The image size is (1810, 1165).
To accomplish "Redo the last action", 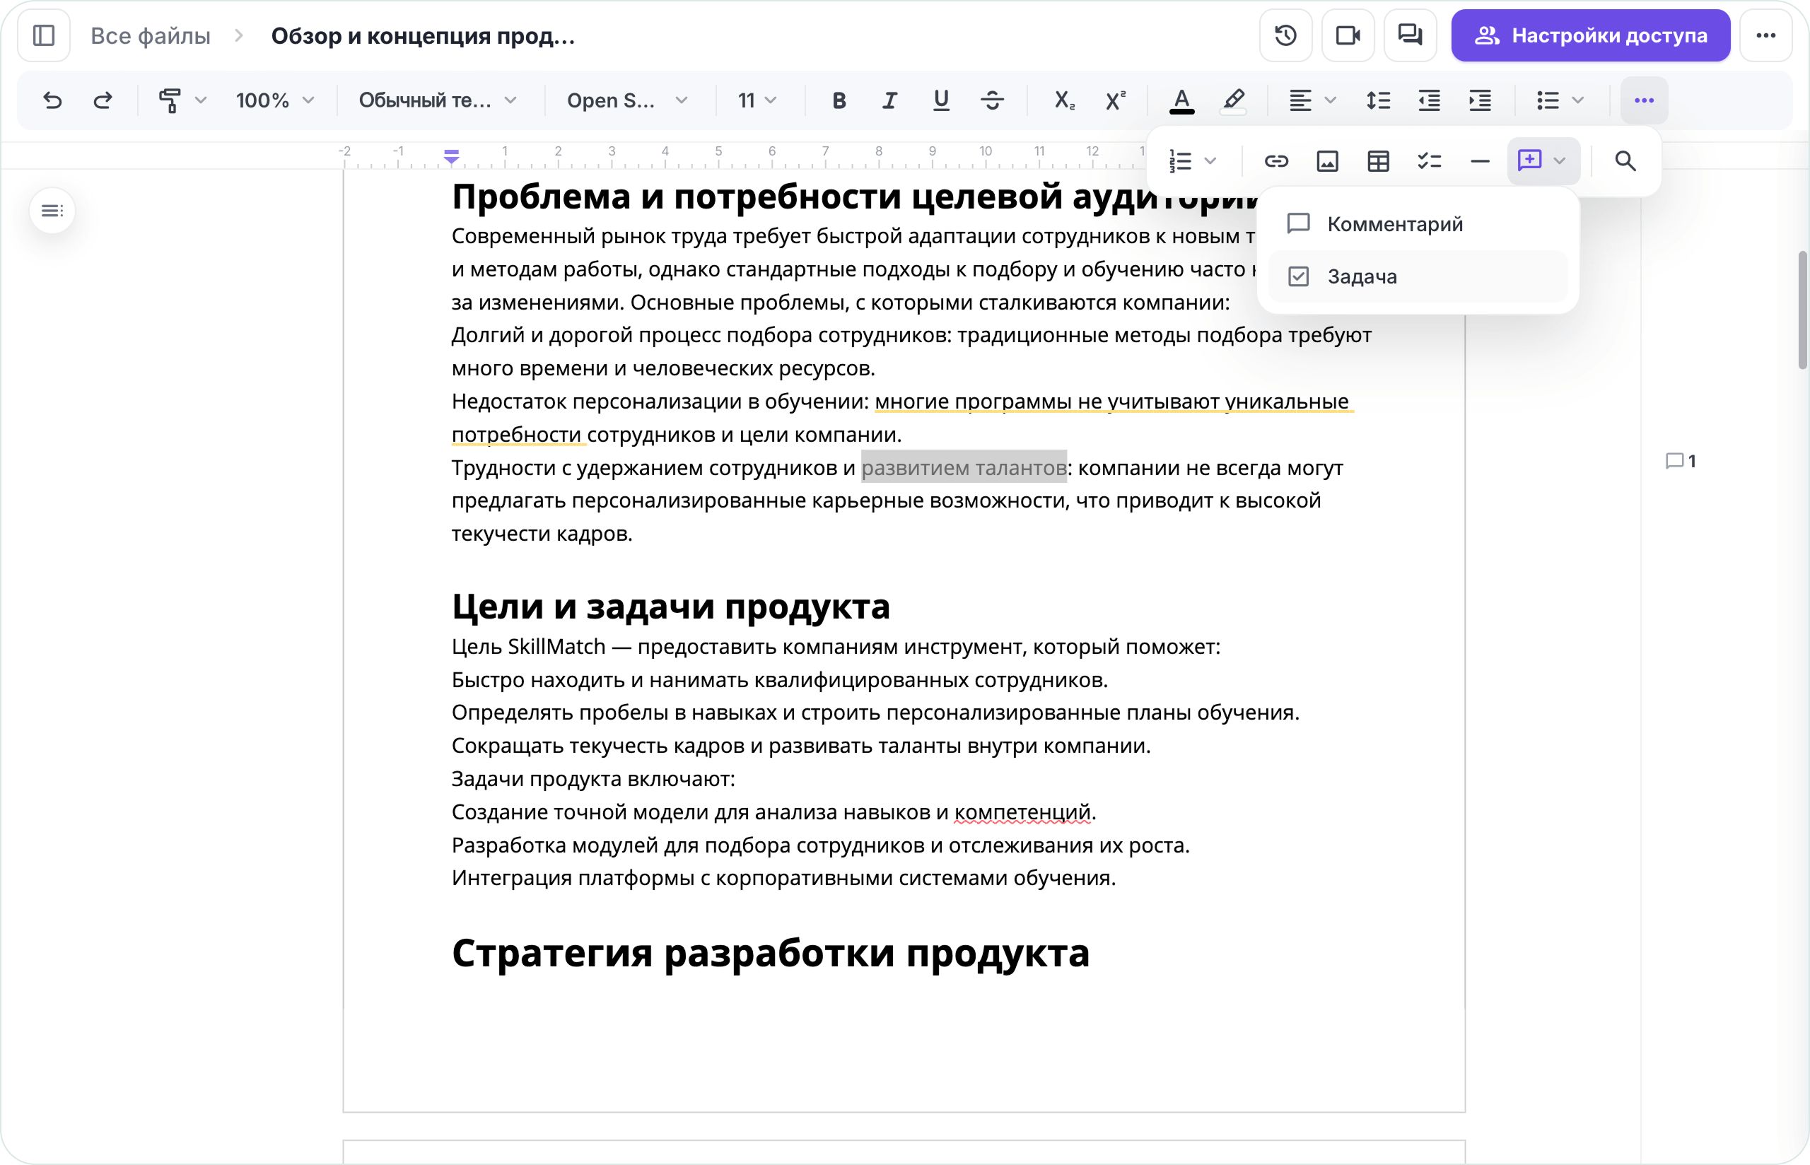I will point(103,100).
